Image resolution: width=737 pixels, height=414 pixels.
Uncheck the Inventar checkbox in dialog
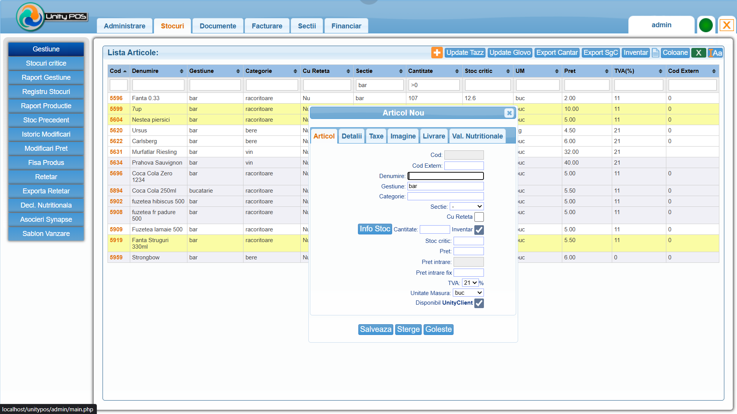479,230
